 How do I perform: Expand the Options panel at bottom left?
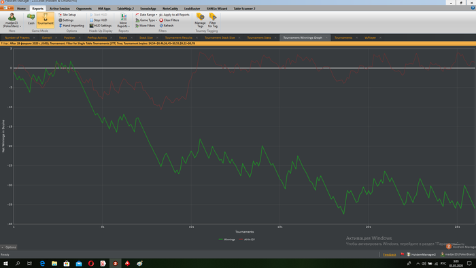(8, 247)
